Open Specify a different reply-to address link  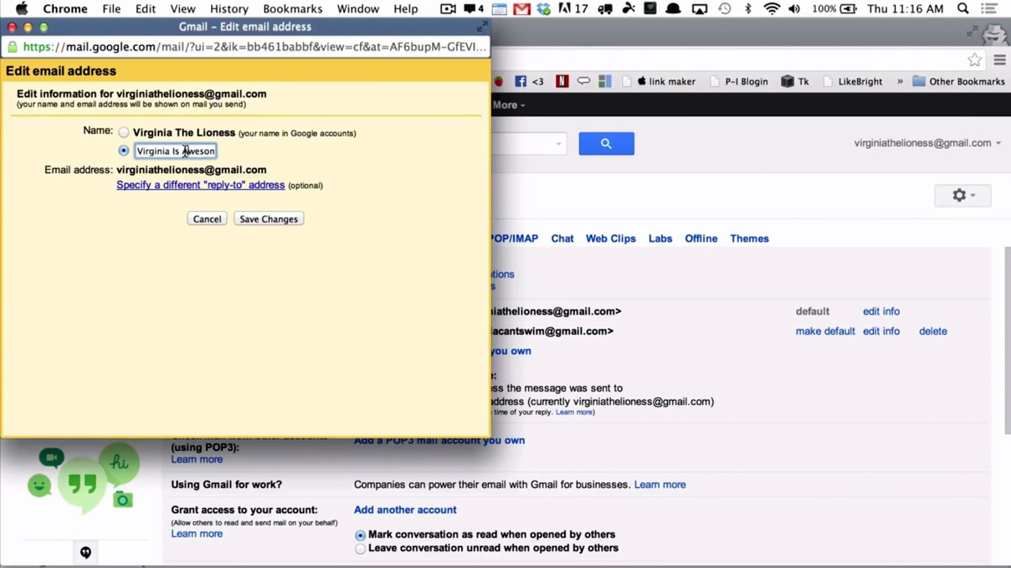(x=200, y=185)
